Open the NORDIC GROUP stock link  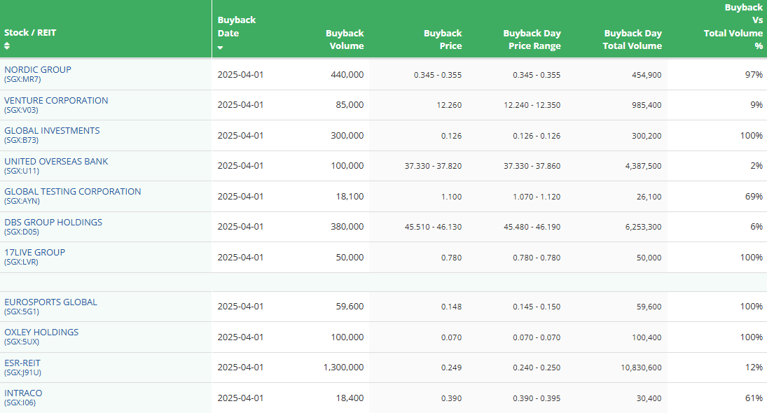[38, 69]
